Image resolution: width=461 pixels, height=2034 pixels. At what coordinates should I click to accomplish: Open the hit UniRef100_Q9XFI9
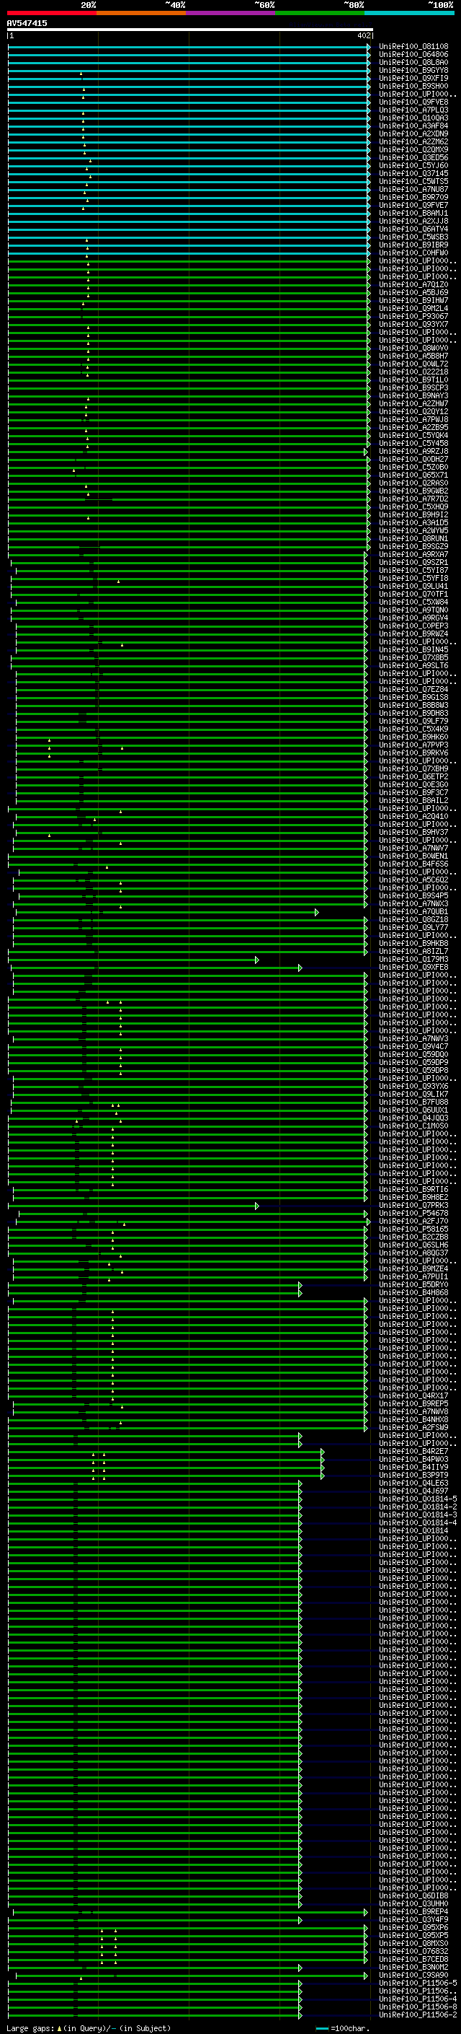point(413,78)
